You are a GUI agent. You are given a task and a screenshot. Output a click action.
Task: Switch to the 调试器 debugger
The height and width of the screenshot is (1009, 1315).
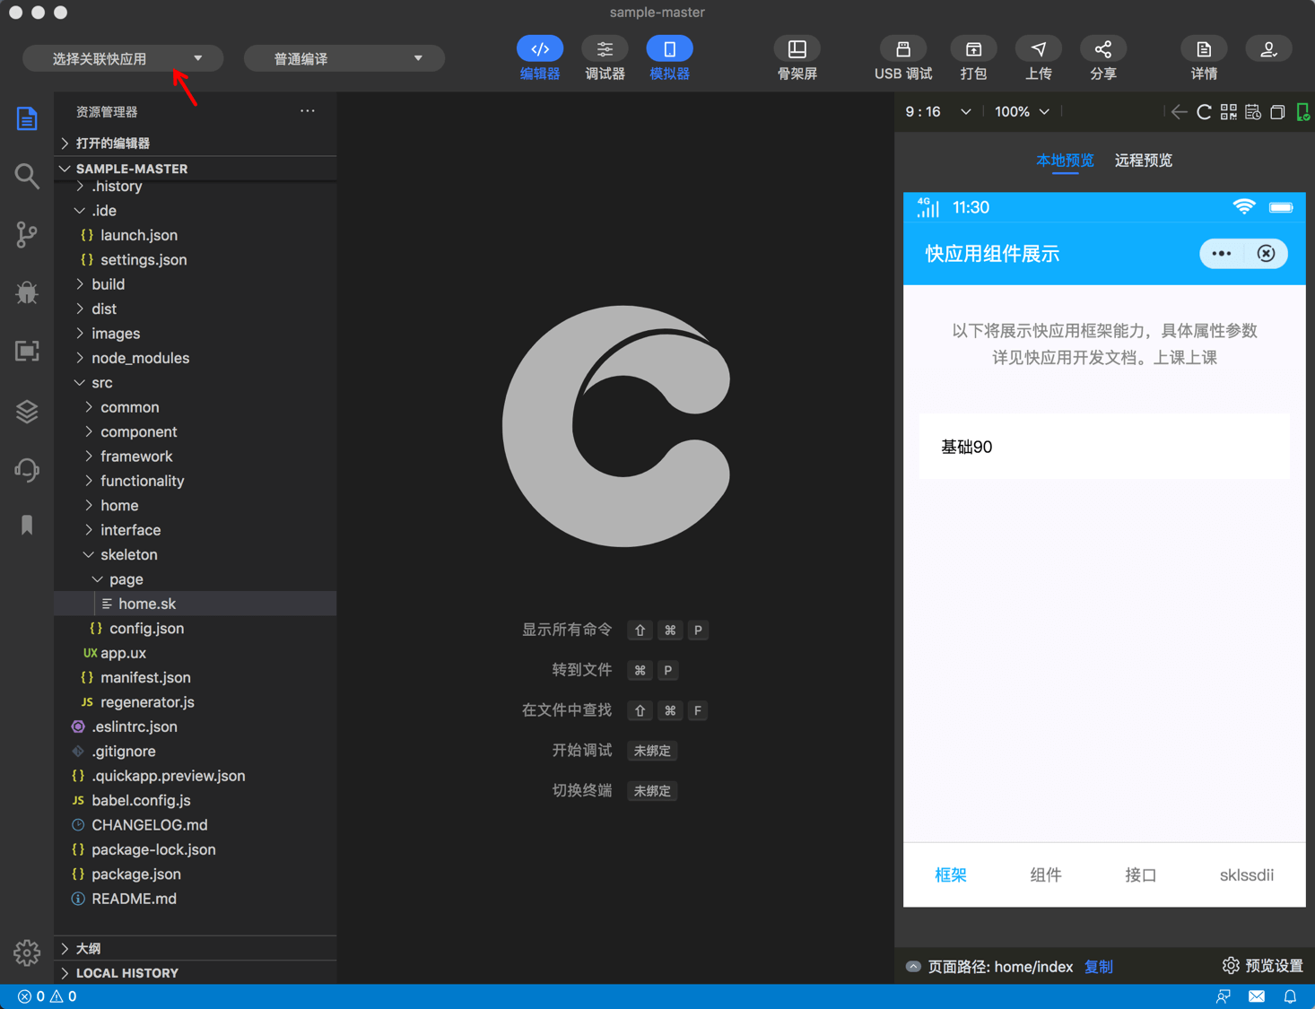click(605, 58)
